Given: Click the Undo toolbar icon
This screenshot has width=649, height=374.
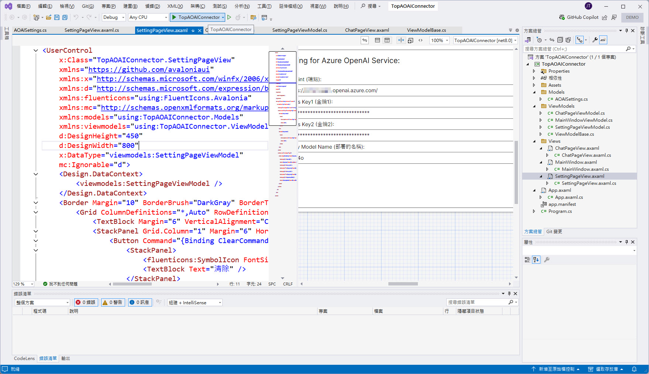Looking at the screenshot, I should tap(76, 17).
